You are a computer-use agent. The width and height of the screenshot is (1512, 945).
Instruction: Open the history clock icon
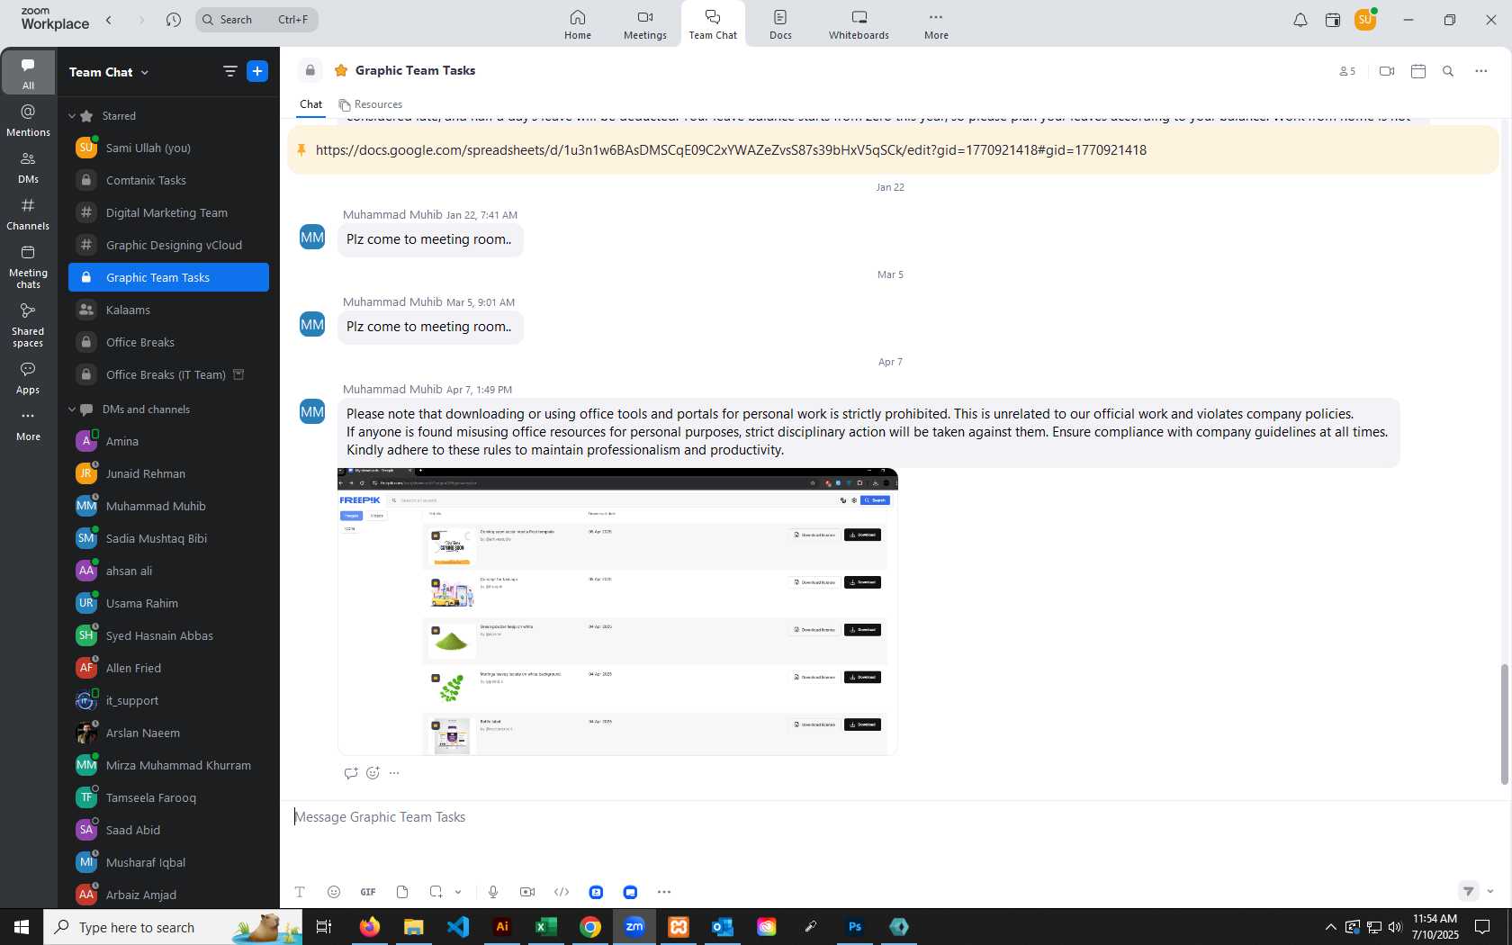(x=174, y=20)
